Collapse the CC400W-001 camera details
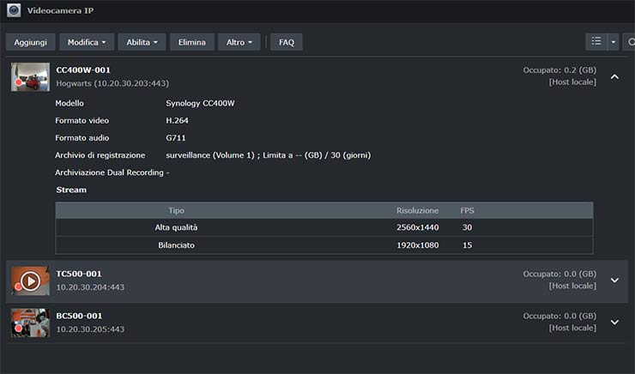635x374 pixels. coord(614,76)
